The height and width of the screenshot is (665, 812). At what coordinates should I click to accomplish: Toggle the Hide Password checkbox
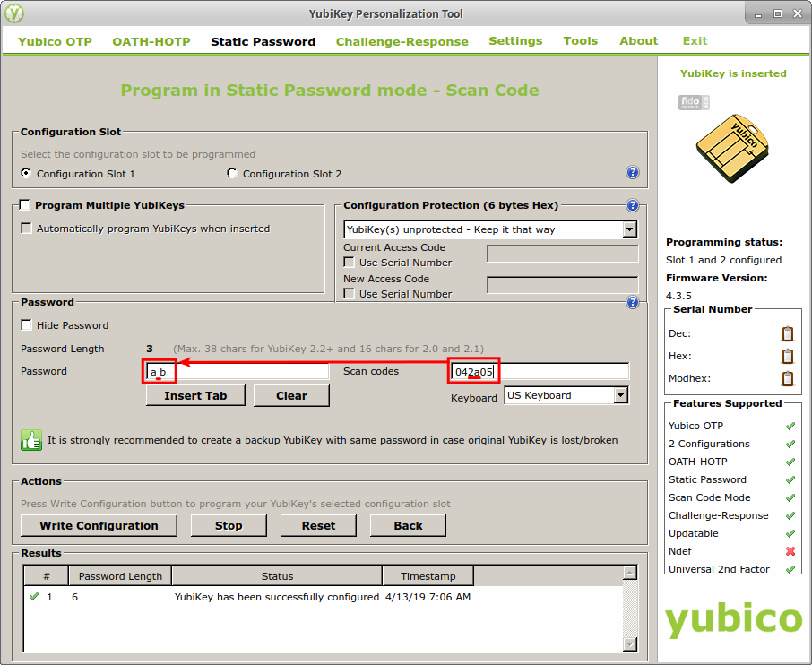(27, 325)
